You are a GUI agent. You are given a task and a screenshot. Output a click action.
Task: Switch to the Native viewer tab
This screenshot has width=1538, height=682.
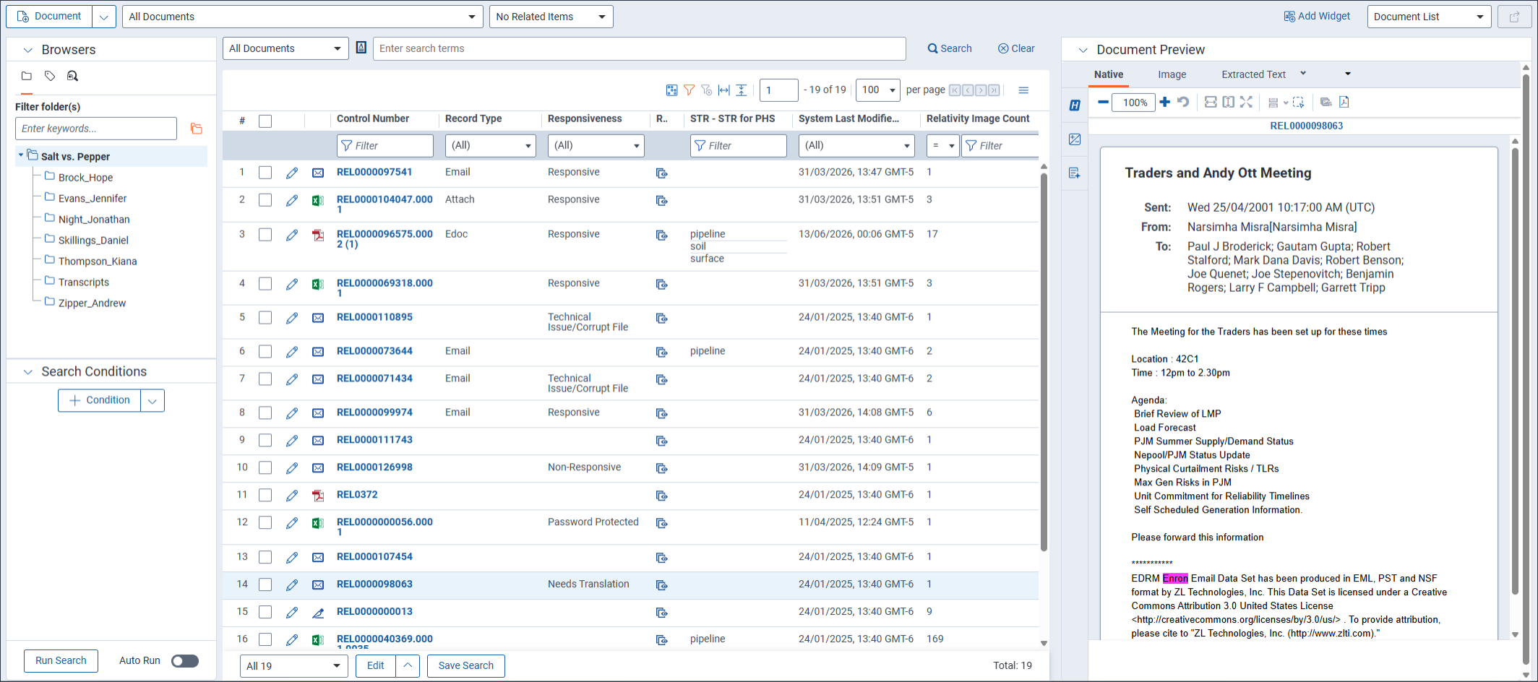coord(1109,74)
